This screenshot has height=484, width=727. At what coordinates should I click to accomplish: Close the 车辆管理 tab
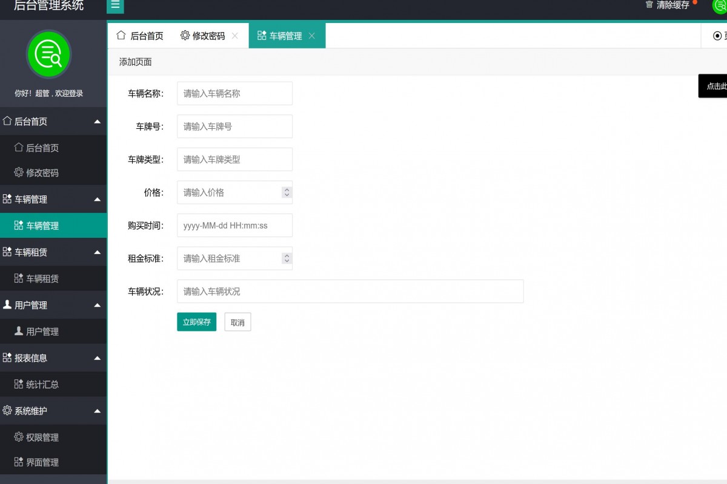coord(312,36)
